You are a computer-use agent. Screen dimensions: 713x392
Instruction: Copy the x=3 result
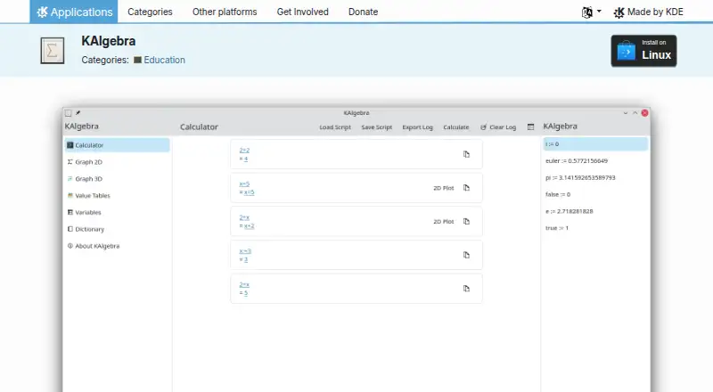[x=466, y=255]
